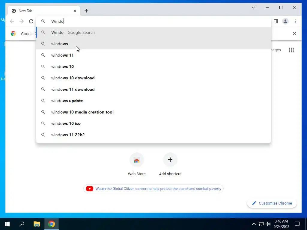Minimize the Chrome window
The height and width of the screenshot is (230, 307).
coord(267,7)
